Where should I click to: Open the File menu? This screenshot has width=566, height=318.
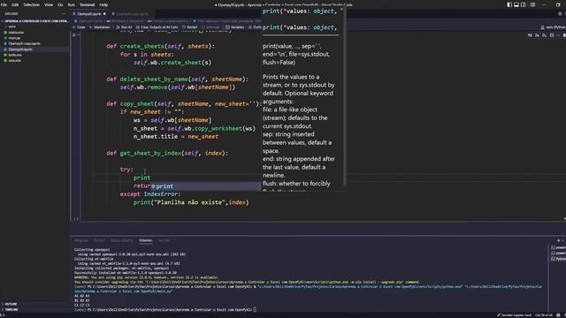click(4, 5)
